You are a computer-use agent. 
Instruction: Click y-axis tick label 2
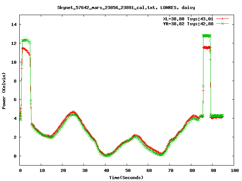click(15, 137)
